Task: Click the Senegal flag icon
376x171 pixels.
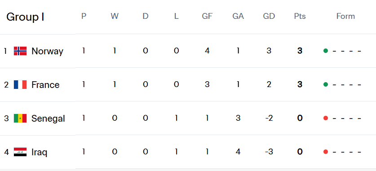Action: [x=20, y=118]
